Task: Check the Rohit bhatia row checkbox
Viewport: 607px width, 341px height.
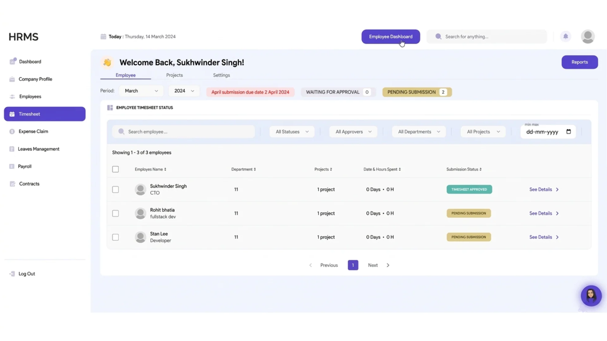Action: [115, 213]
